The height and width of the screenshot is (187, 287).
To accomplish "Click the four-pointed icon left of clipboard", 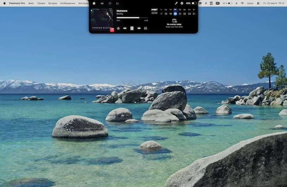I will coord(206,3).
